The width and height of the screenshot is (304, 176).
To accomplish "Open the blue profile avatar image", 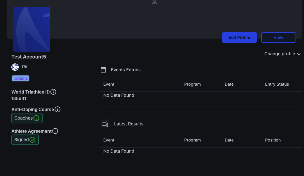I will click(32, 29).
